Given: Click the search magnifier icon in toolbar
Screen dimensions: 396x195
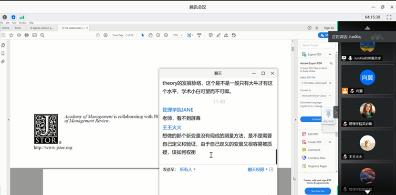Looking at the screenshot, I should (42, 35).
